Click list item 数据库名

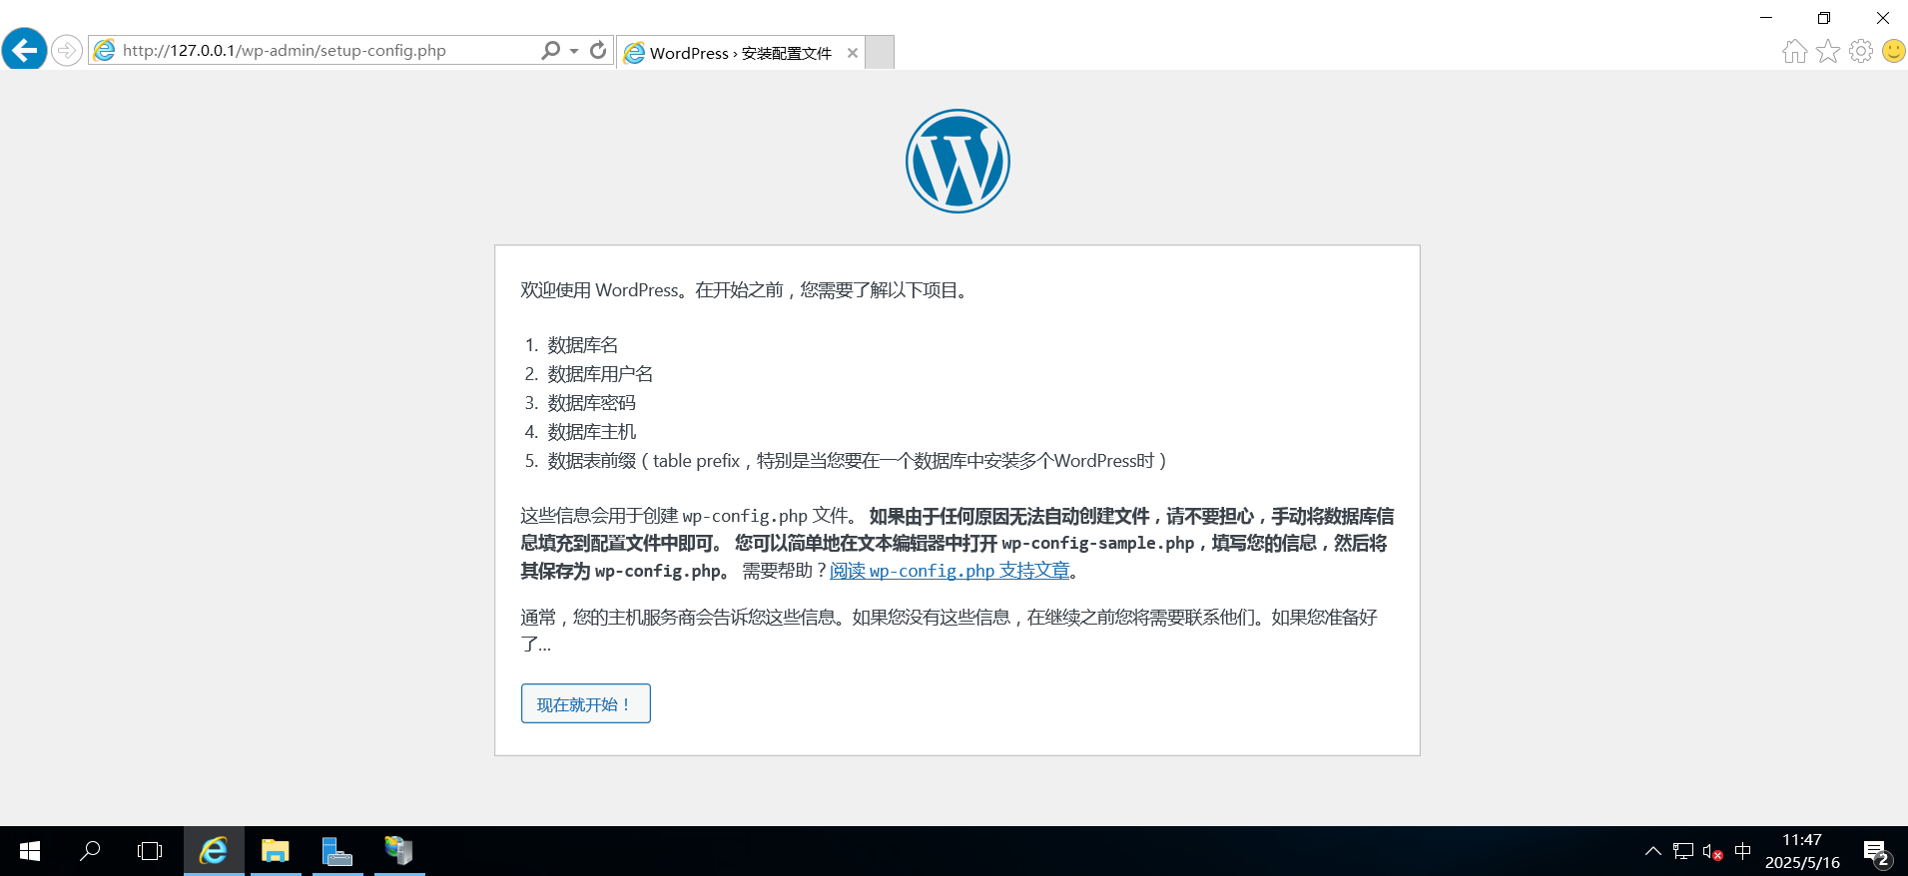coord(583,345)
